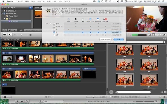167x104 pixels.
Task: Open the ファイル menu
Action: [x=19, y=1]
